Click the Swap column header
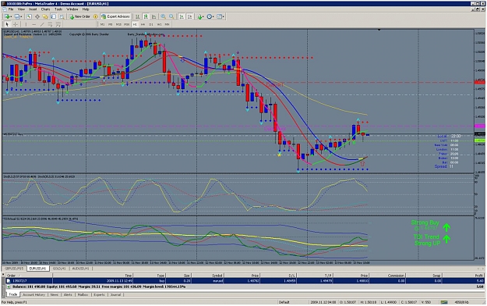The height and width of the screenshot is (306, 487). (424, 276)
